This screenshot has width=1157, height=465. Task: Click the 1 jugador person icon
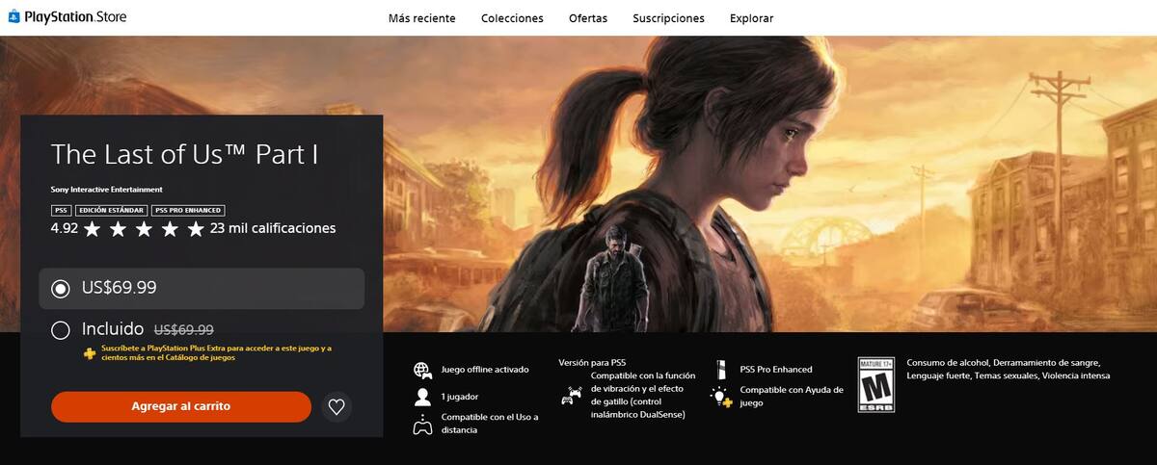click(x=422, y=397)
